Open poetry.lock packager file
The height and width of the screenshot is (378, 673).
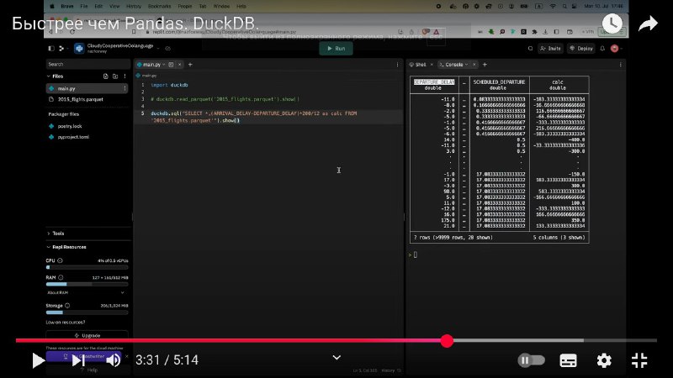coord(70,126)
